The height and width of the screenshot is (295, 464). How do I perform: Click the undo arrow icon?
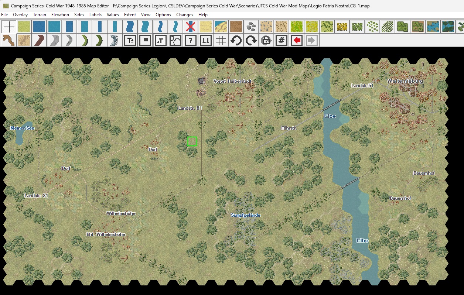pyautogui.click(x=236, y=40)
